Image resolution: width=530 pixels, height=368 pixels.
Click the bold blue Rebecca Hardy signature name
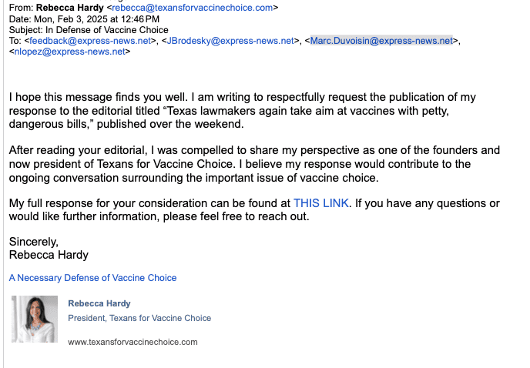[99, 303]
